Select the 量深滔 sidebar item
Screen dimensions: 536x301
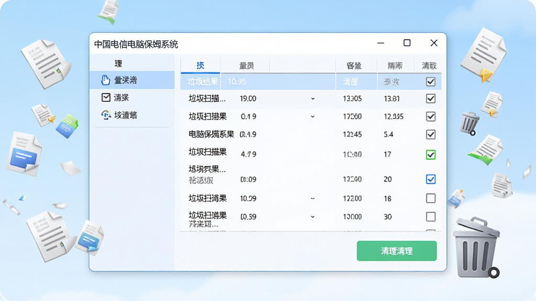click(x=132, y=80)
